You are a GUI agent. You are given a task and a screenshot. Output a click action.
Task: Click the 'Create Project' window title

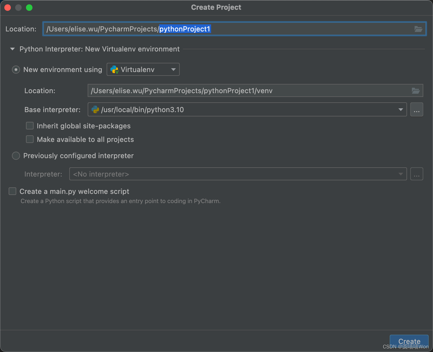pos(216,7)
